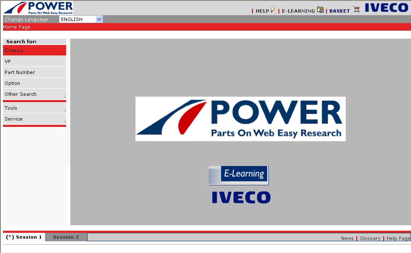This screenshot has height=253, width=411.
Task: Select Chassis search option
Action: (34, 50)
